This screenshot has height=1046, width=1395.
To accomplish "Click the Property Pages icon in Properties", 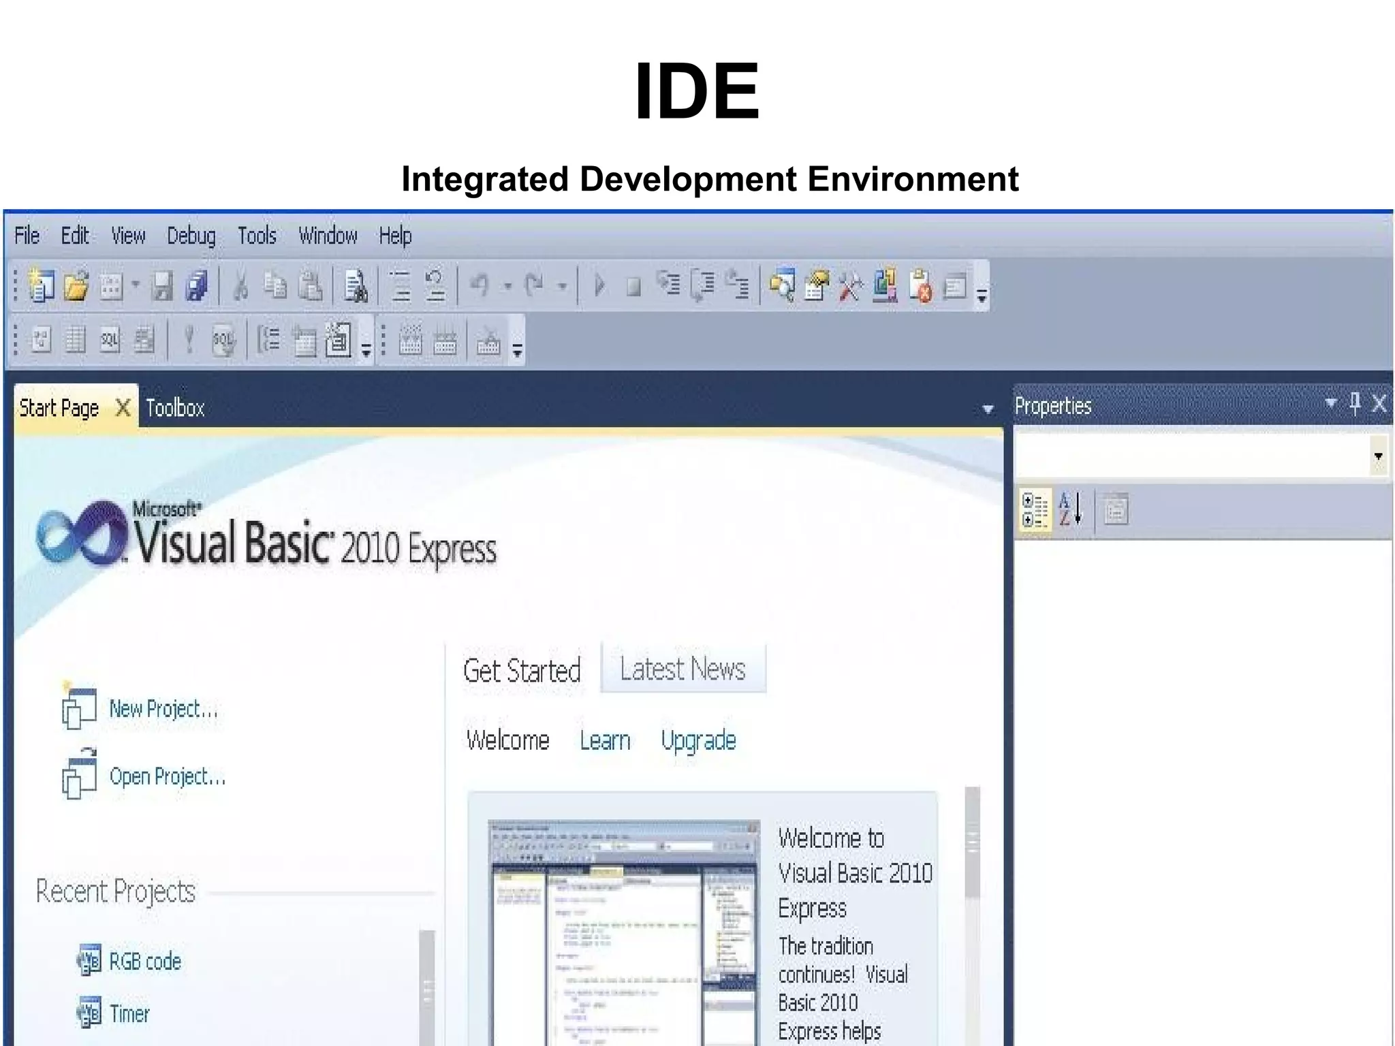I will pyautogui.click(x=1116, y=510).
